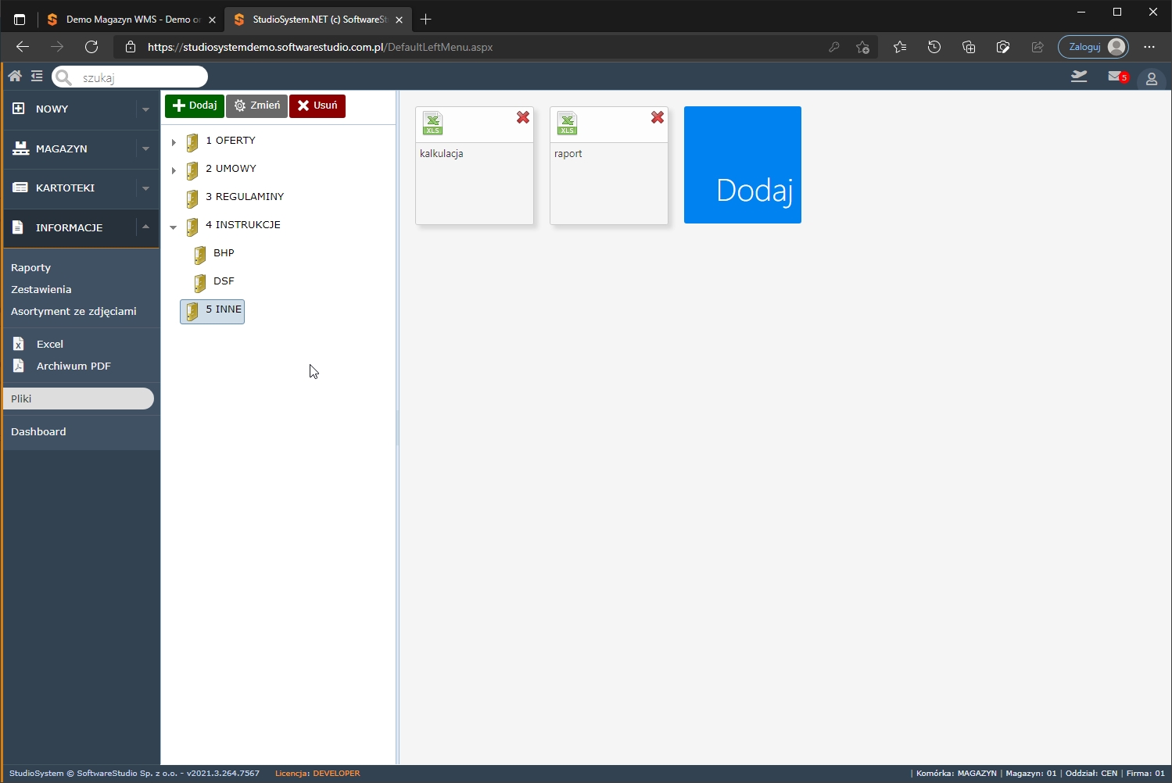Click the KARTOTEKI card icon
The image size is (1172, 783).
20,188
